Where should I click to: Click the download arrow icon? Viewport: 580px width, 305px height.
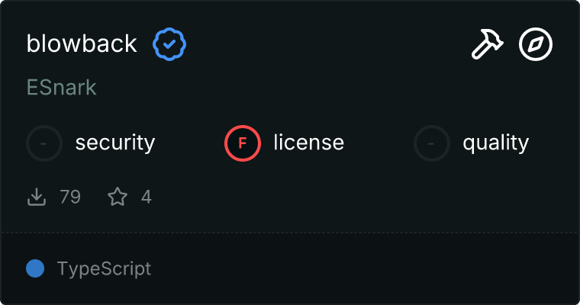[x=37, y=197]
